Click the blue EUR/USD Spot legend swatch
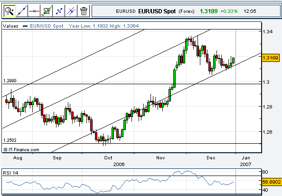The image size is (282, 196). [x=25, y=26]
